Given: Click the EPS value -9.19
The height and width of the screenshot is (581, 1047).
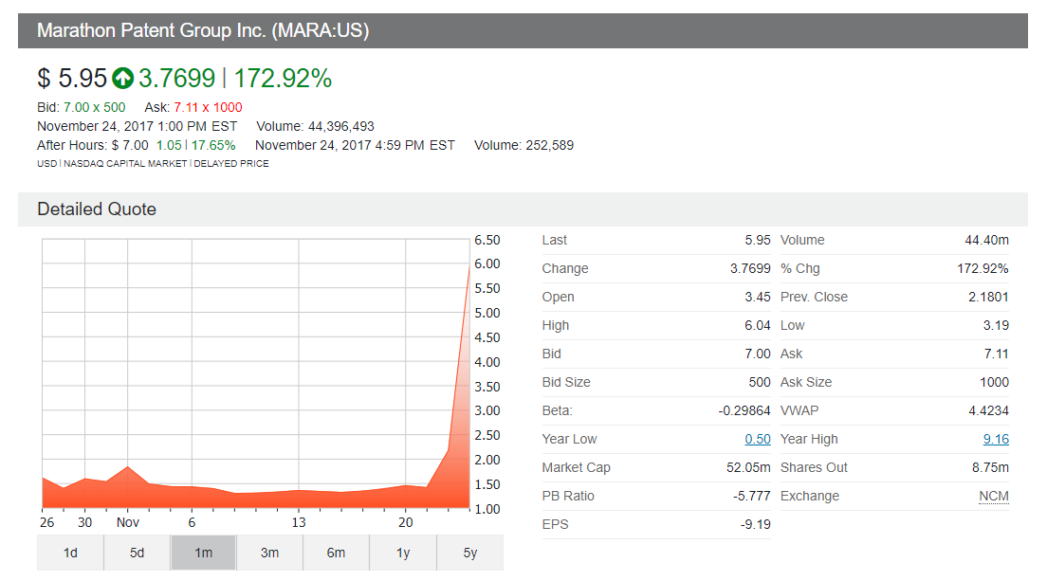Looking at the screenshot, I should click(x=755, y=524).
